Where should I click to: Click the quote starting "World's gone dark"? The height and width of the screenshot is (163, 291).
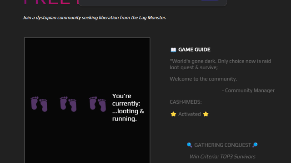tap(221, 64)
